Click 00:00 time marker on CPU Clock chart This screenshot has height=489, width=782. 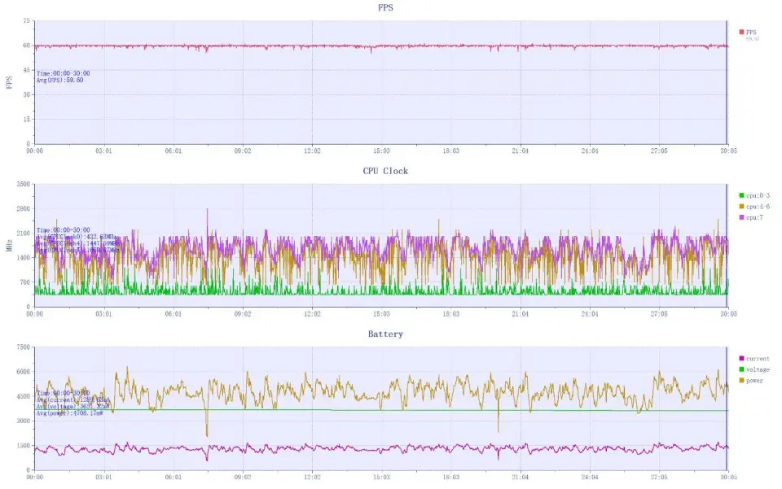34,313
